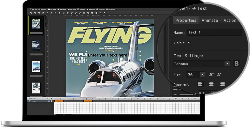Move timeline layer down with down arrow
Screen dimensions: 250x127
click(51, 99)
